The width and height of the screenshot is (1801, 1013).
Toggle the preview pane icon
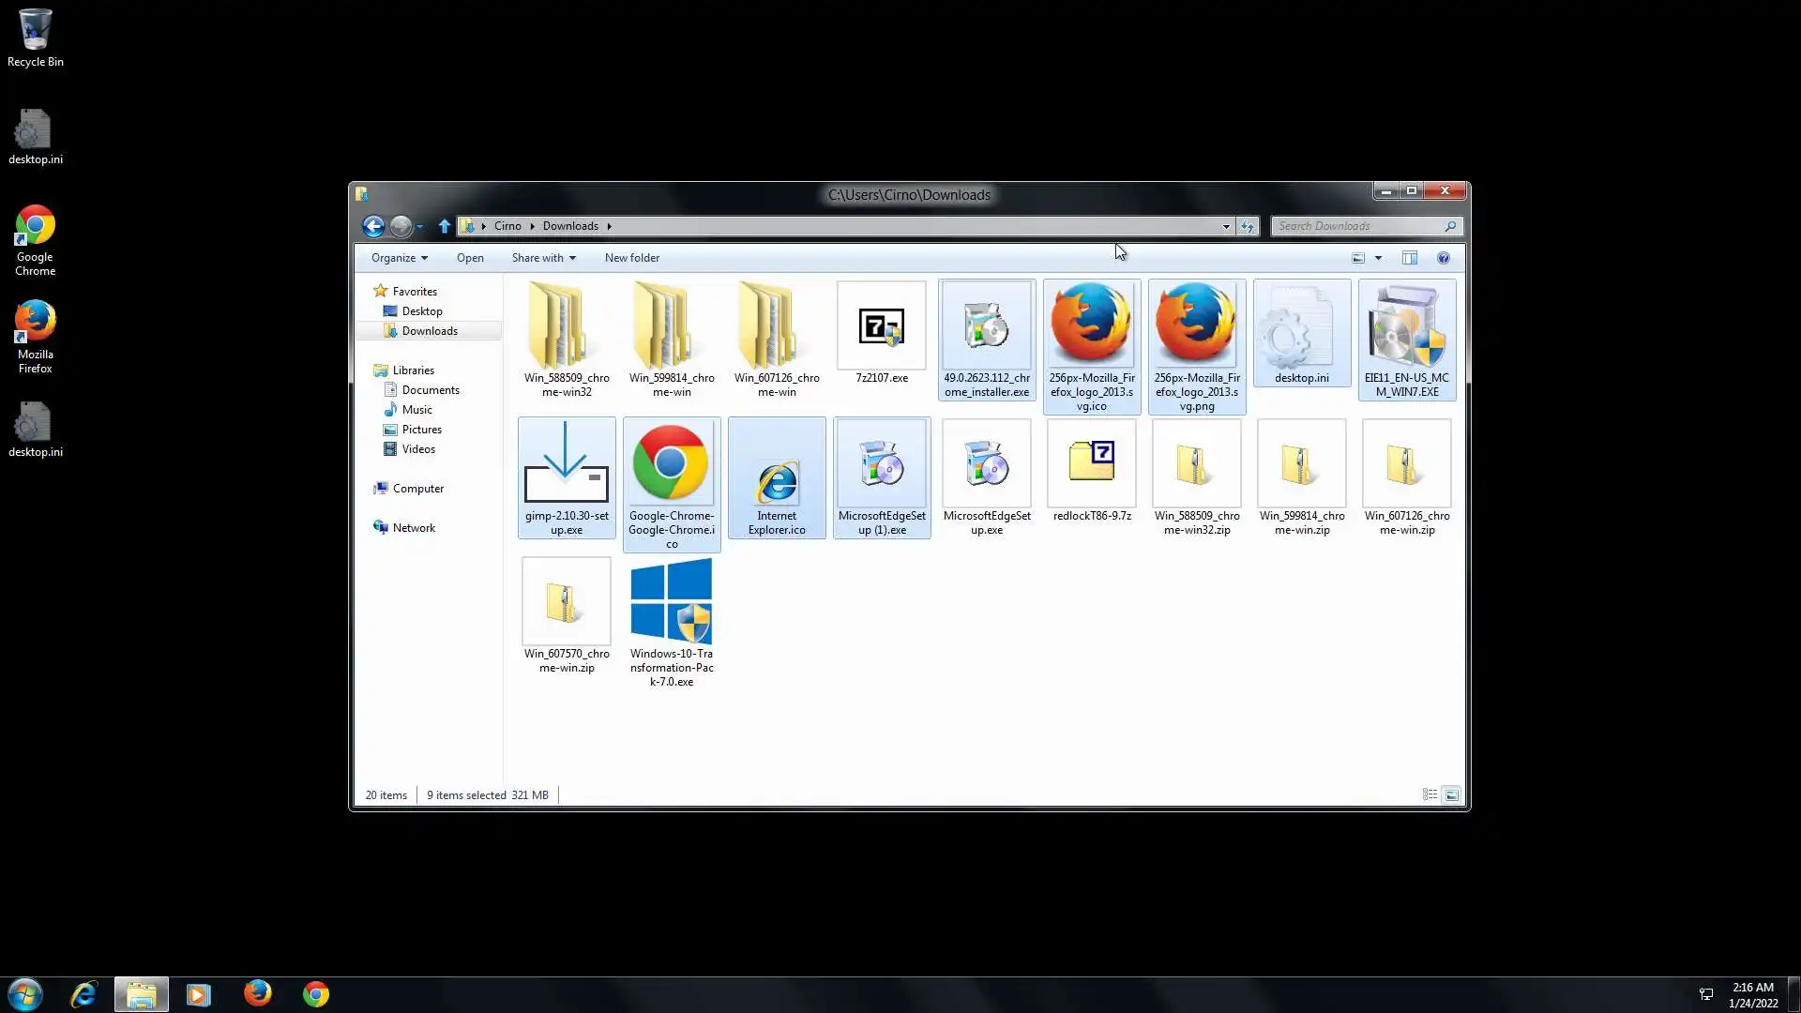(1409, 258)
